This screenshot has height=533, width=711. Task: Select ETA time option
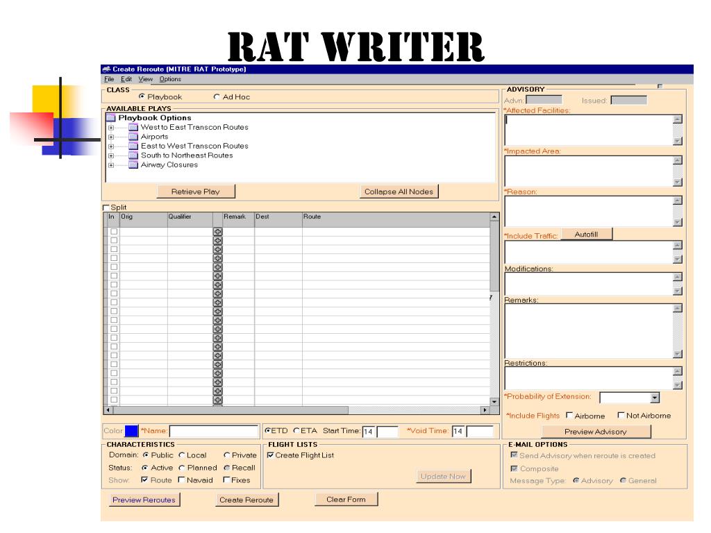point(296,430)
